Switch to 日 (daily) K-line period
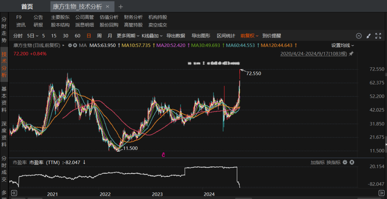Viewport: 387px width, 199px height. point(89,36)
